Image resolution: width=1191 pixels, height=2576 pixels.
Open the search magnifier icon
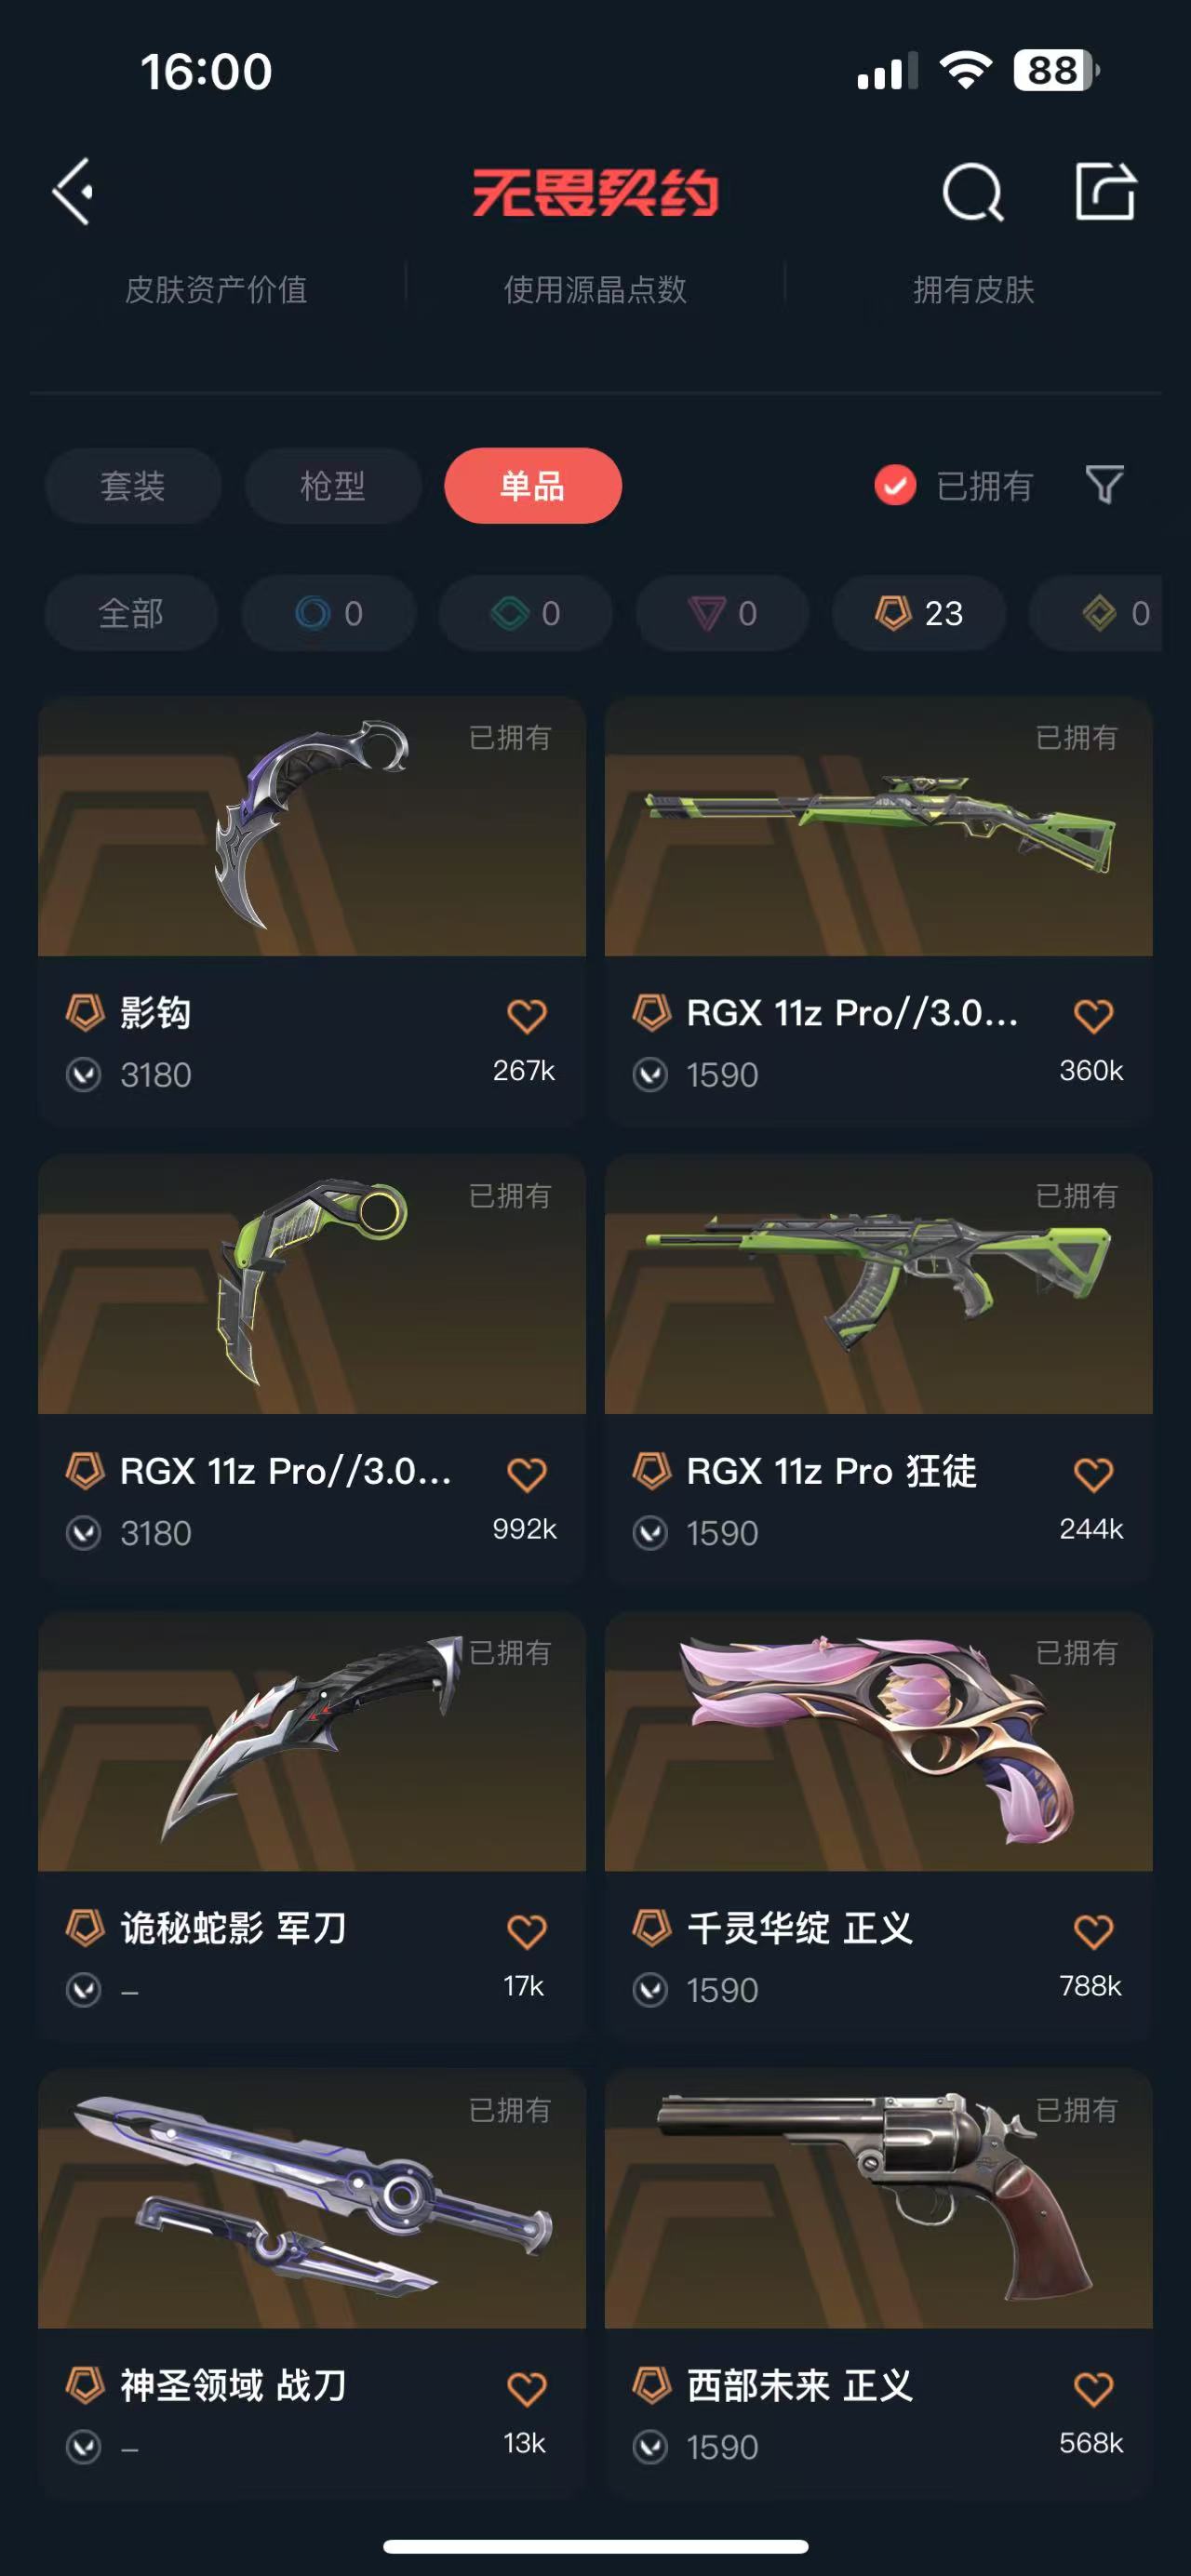pyautogui.click(x=973, y=192)
